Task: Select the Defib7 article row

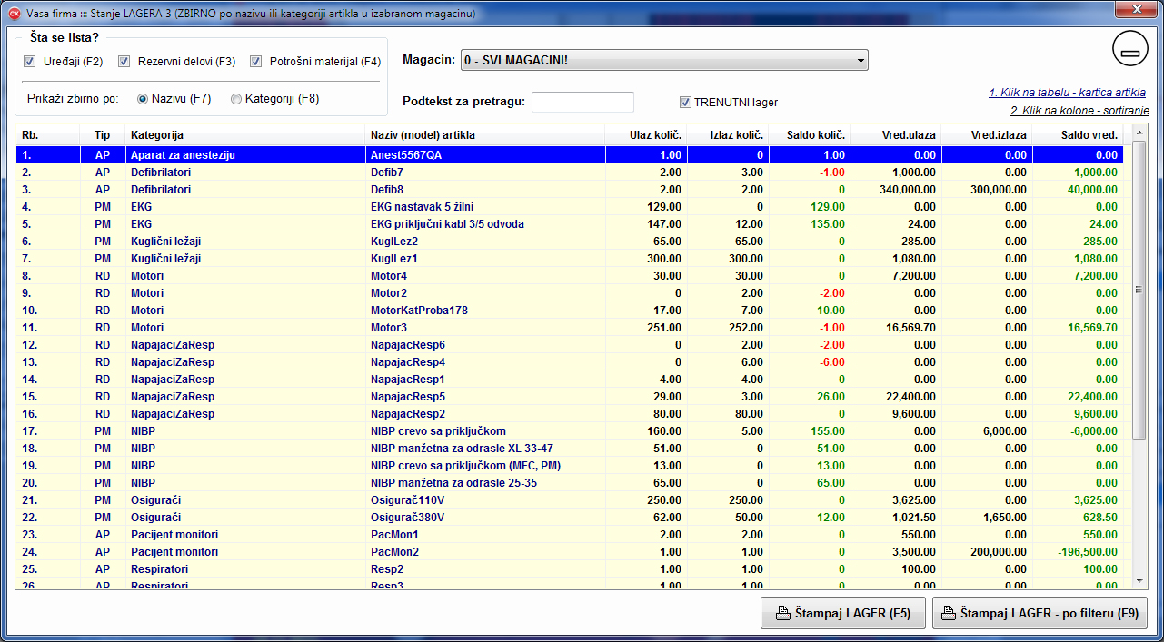Action: coord(570,173)
